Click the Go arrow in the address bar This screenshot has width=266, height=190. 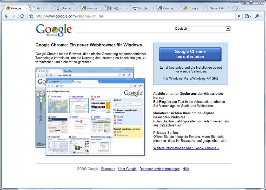point(239,16)
